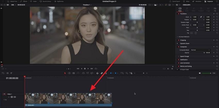Reset the Stabilization section
This screenshot has height=108, width=219.
click(217, 60)
